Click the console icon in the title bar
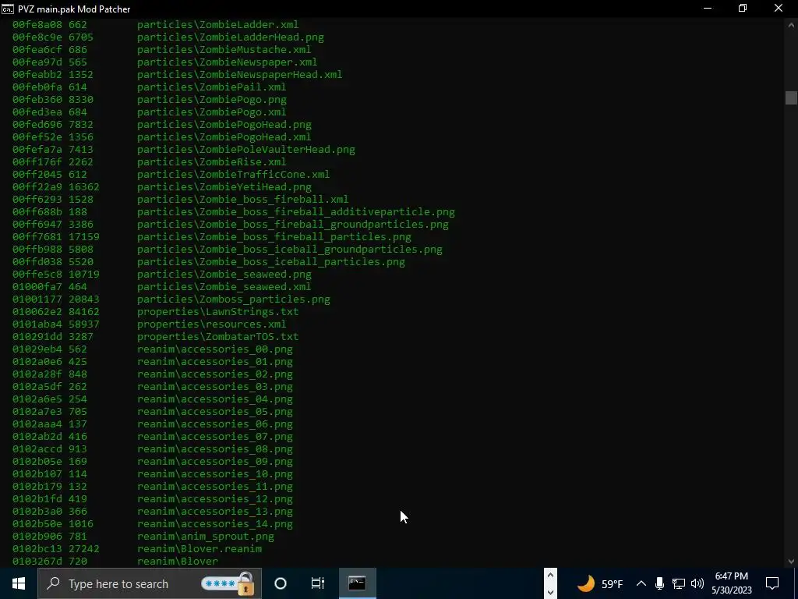 (x=8, y=9)
